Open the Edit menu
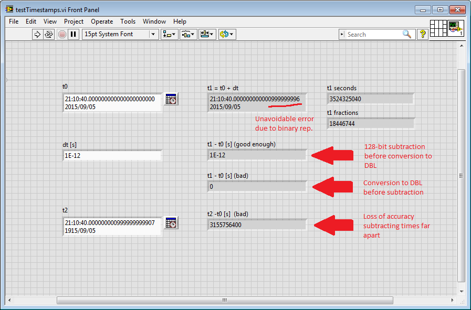 [31, 22]
